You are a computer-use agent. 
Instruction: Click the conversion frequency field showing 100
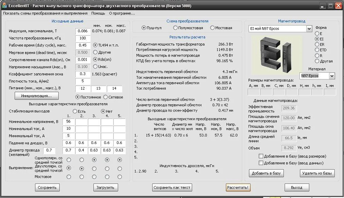[83, 38]
